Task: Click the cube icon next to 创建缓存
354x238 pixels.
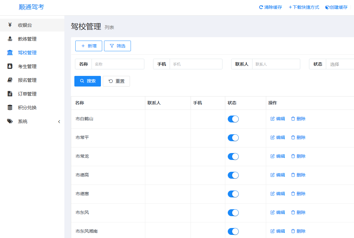Action: [327, 7]
